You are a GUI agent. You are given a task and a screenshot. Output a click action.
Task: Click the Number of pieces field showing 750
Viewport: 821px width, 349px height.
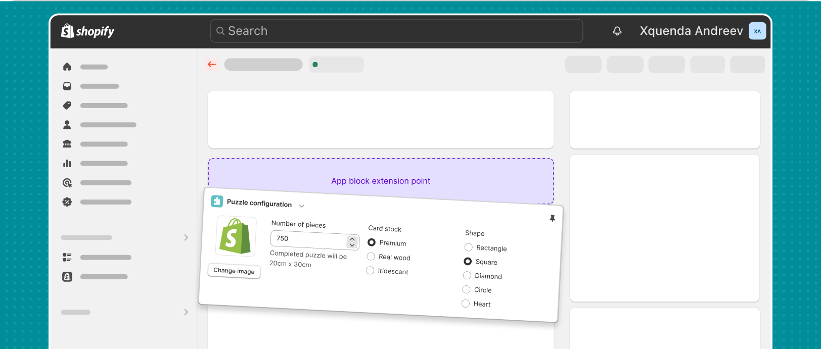[x=315, y=240]
